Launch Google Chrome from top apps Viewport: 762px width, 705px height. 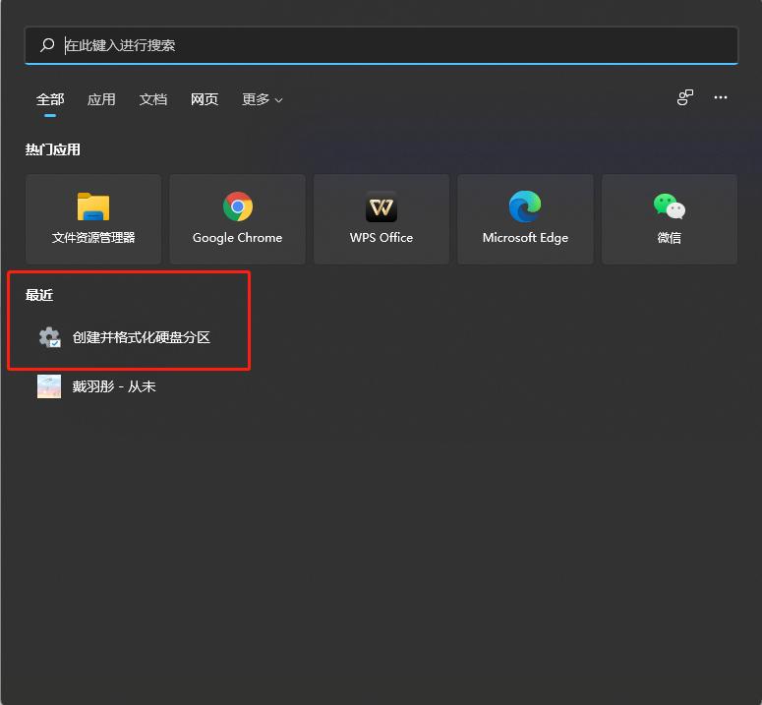[238, 219]
